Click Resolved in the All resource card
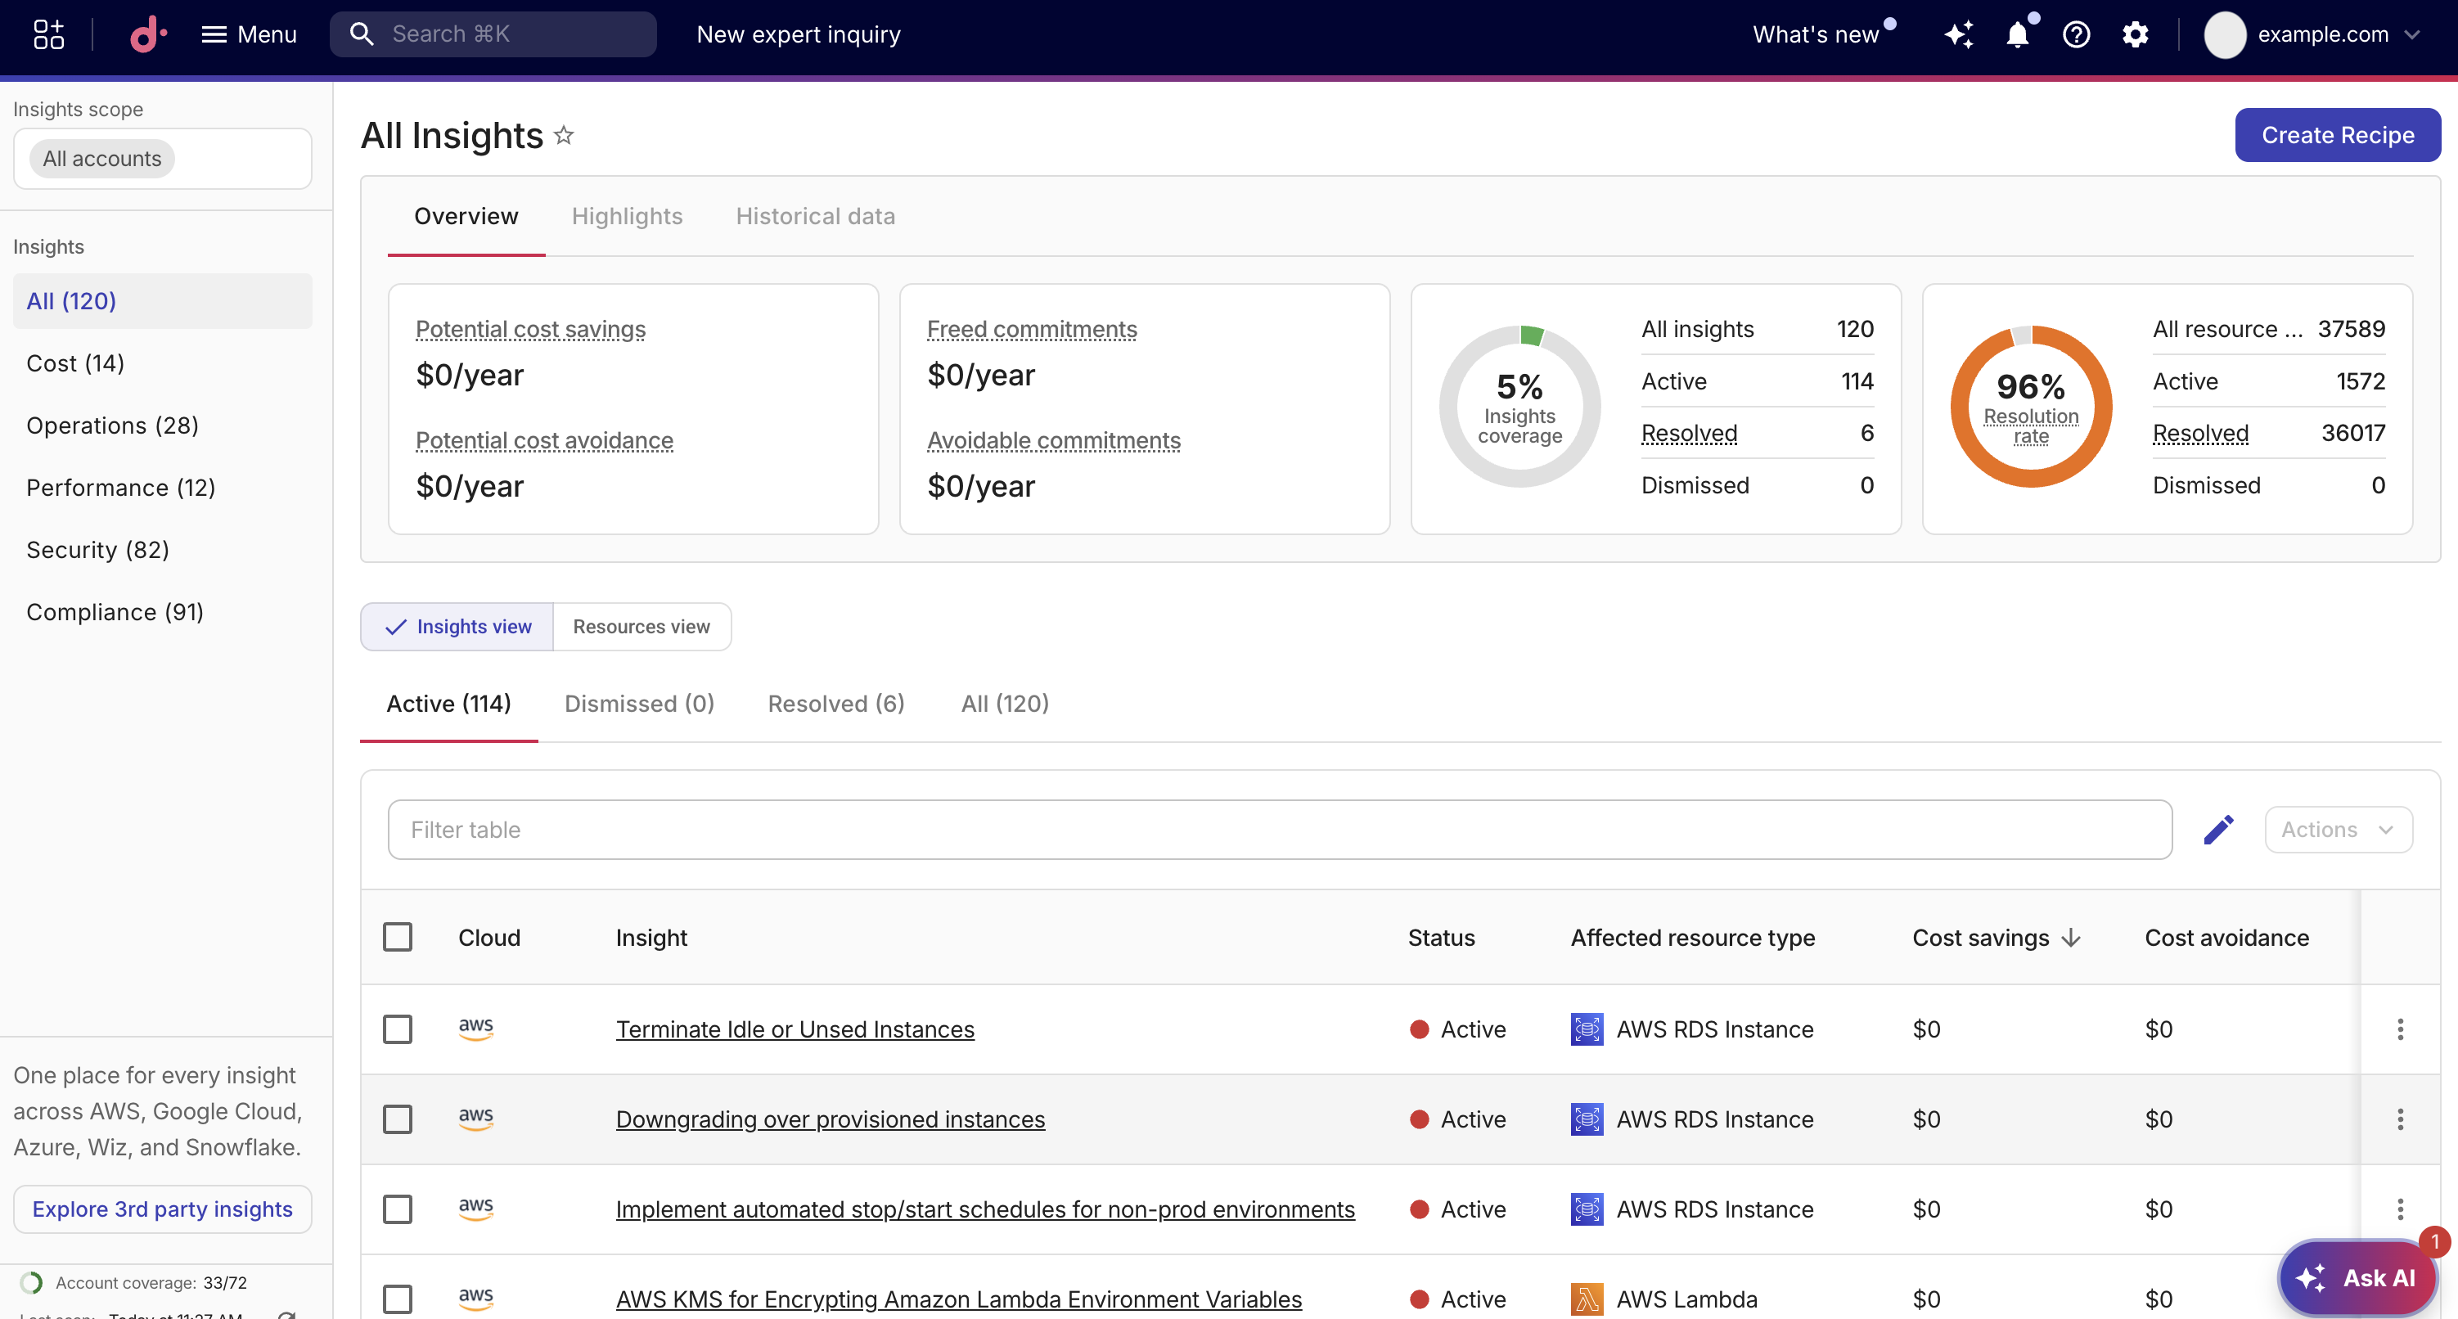This screenshot has height=1319, width=2458. coord(2200,434)
